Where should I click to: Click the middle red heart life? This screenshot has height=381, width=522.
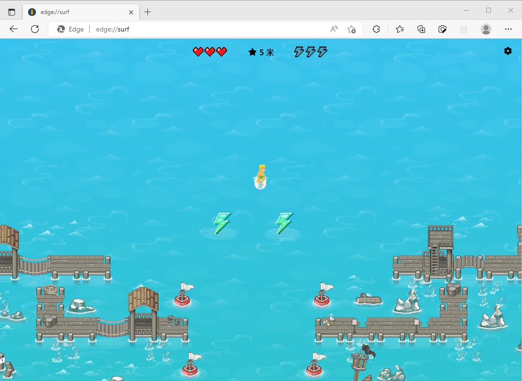[210, 51]
